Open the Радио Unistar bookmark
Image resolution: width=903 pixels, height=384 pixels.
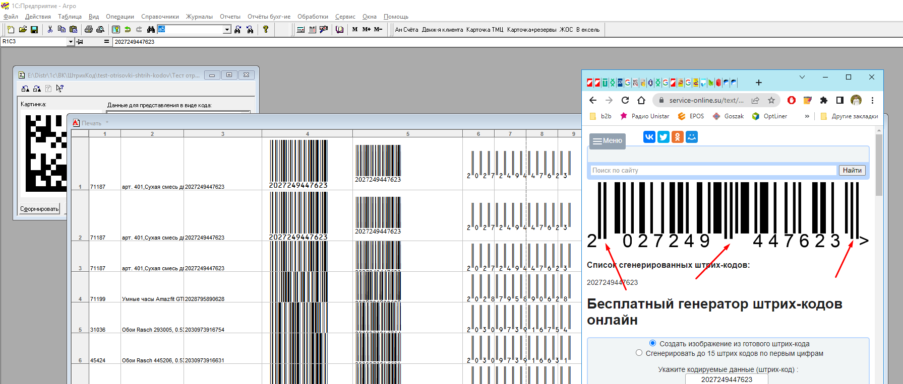(644, 116)
